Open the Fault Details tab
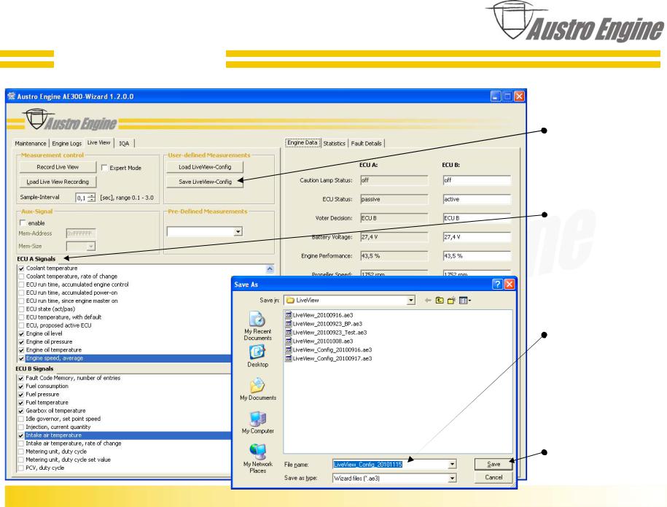Screen dimensions: 667x507 pos(366,144)
